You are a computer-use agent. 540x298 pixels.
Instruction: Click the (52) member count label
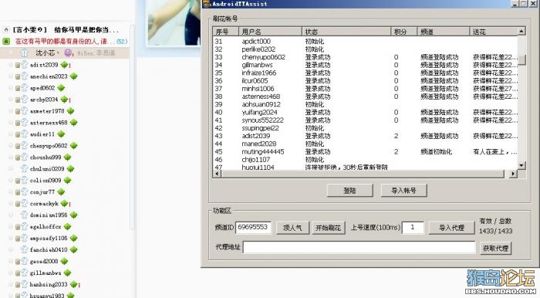click(122, 42)
